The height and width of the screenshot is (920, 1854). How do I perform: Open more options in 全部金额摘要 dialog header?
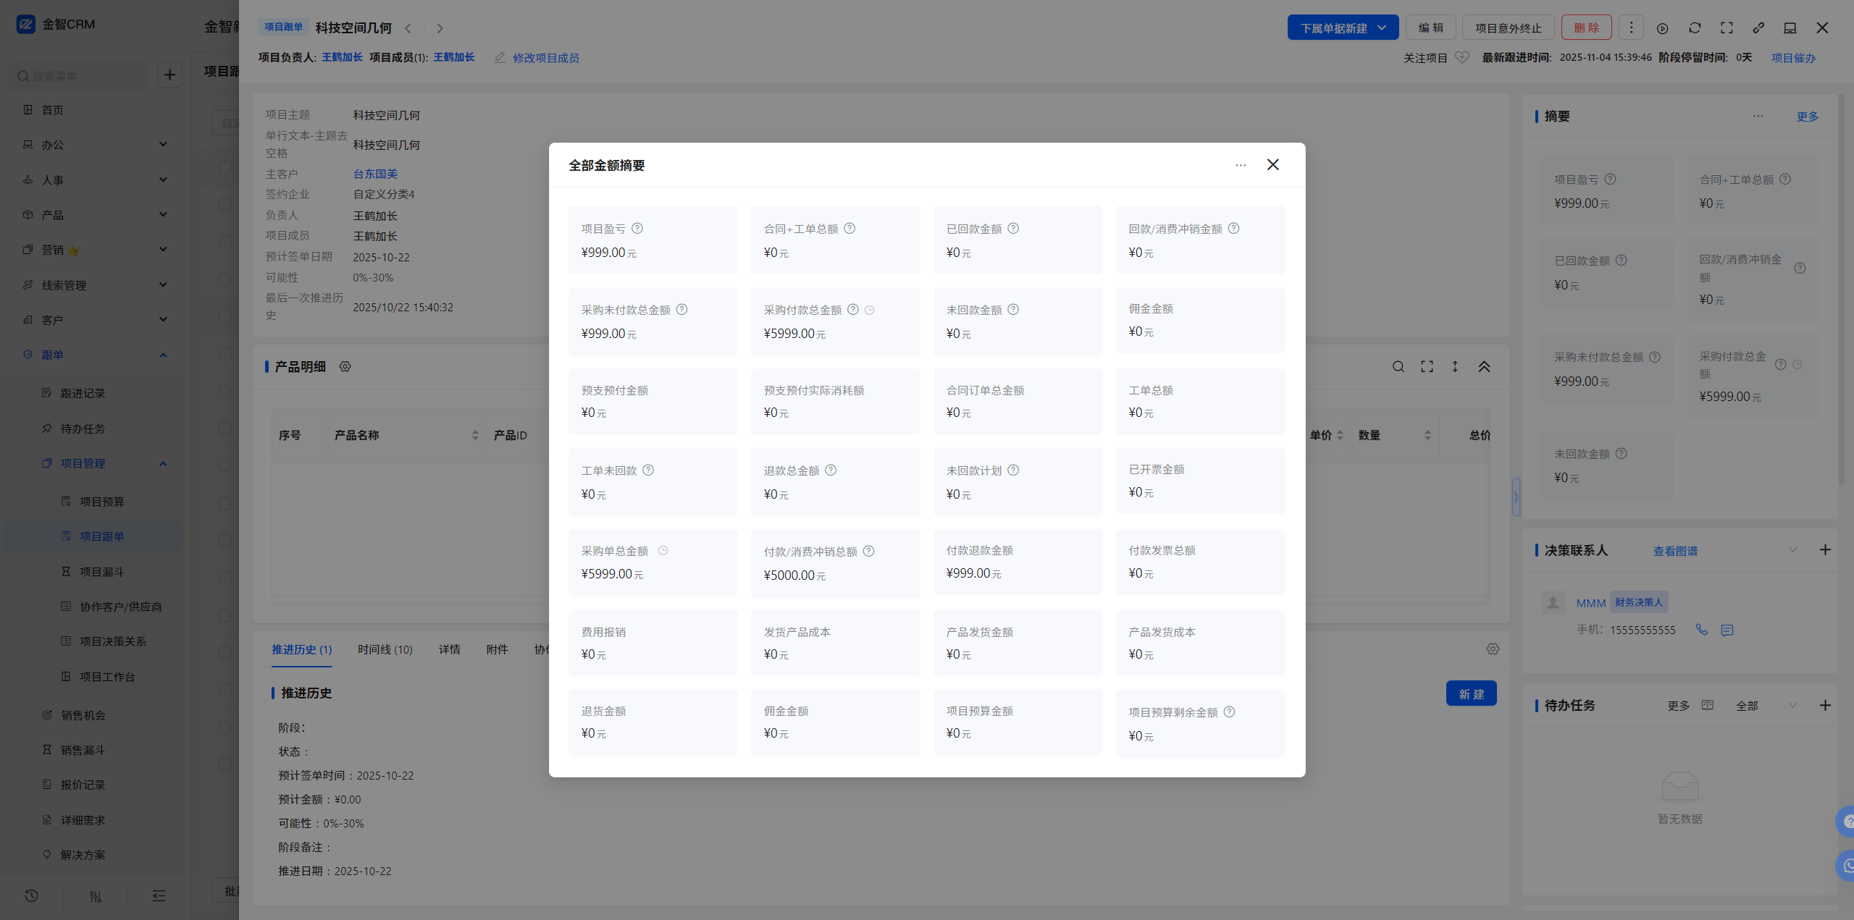tap(1241, 165)
